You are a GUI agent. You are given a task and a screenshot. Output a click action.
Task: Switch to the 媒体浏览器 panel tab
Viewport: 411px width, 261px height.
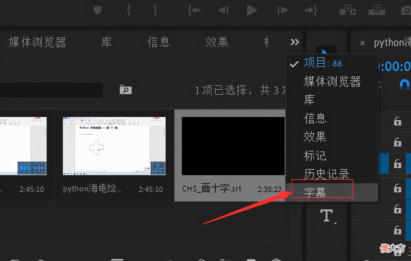pyautogui.click(x=37, y=42)
